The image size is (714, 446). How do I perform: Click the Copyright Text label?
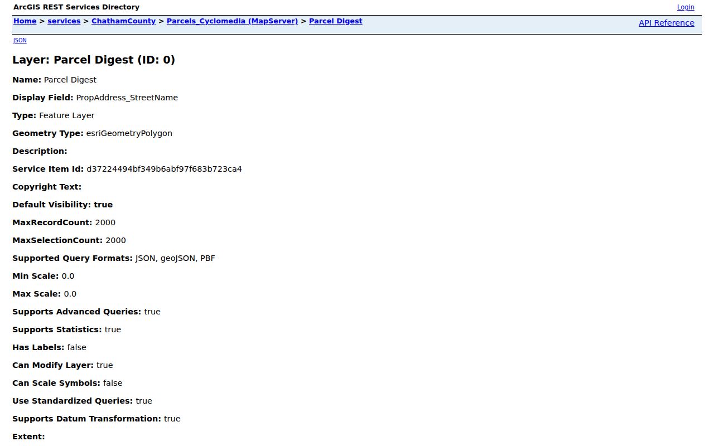click(47, 187)
